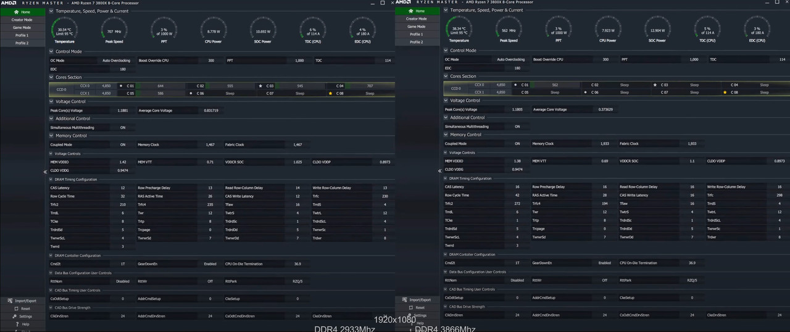
Task: Click AMD logo in right window title bar
Action: pyautogui.click(x=404, y=2)
